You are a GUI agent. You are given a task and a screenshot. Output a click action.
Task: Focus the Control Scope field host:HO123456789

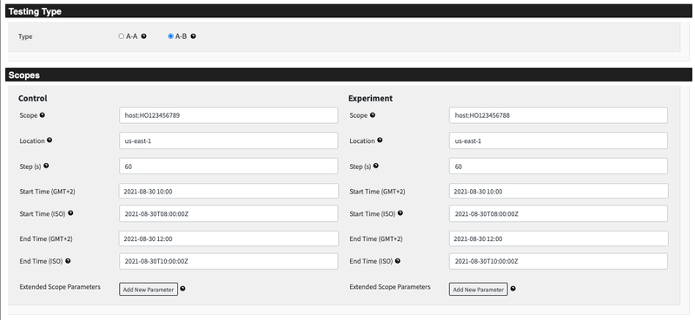pyautogui.click(x=228, y=115)
